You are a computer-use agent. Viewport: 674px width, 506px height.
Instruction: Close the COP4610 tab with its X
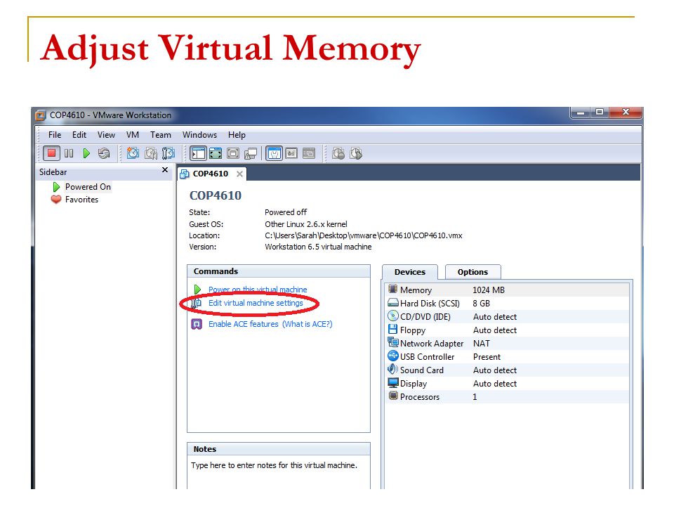click(240, 174)
